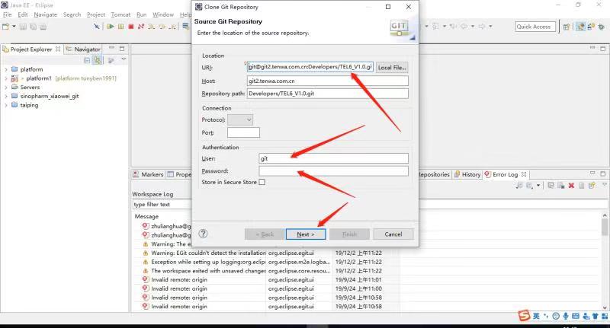
Task: Click the New wizard icon in Eclipse toolbar
Action: click(x=5, y=27)
